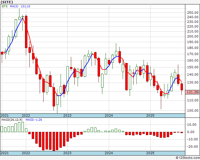Image resolution: width=200 pixels, height=160 pixels.
Task: Click the 130.00 price axis label
Action: point(193,82)
